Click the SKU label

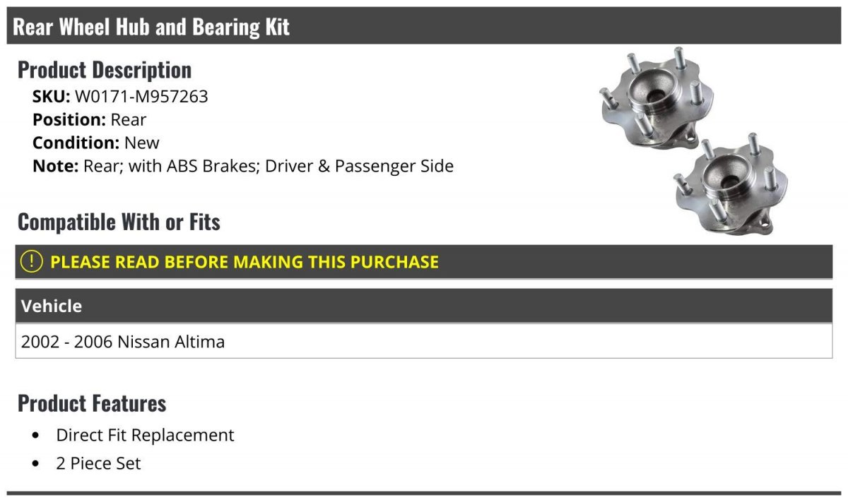click(x=51, y=96)
